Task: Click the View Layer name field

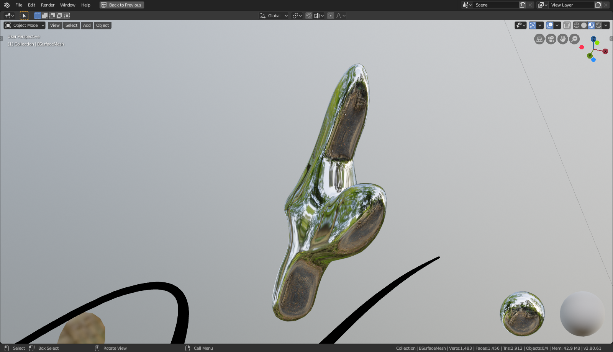Action: coord(571,5)
